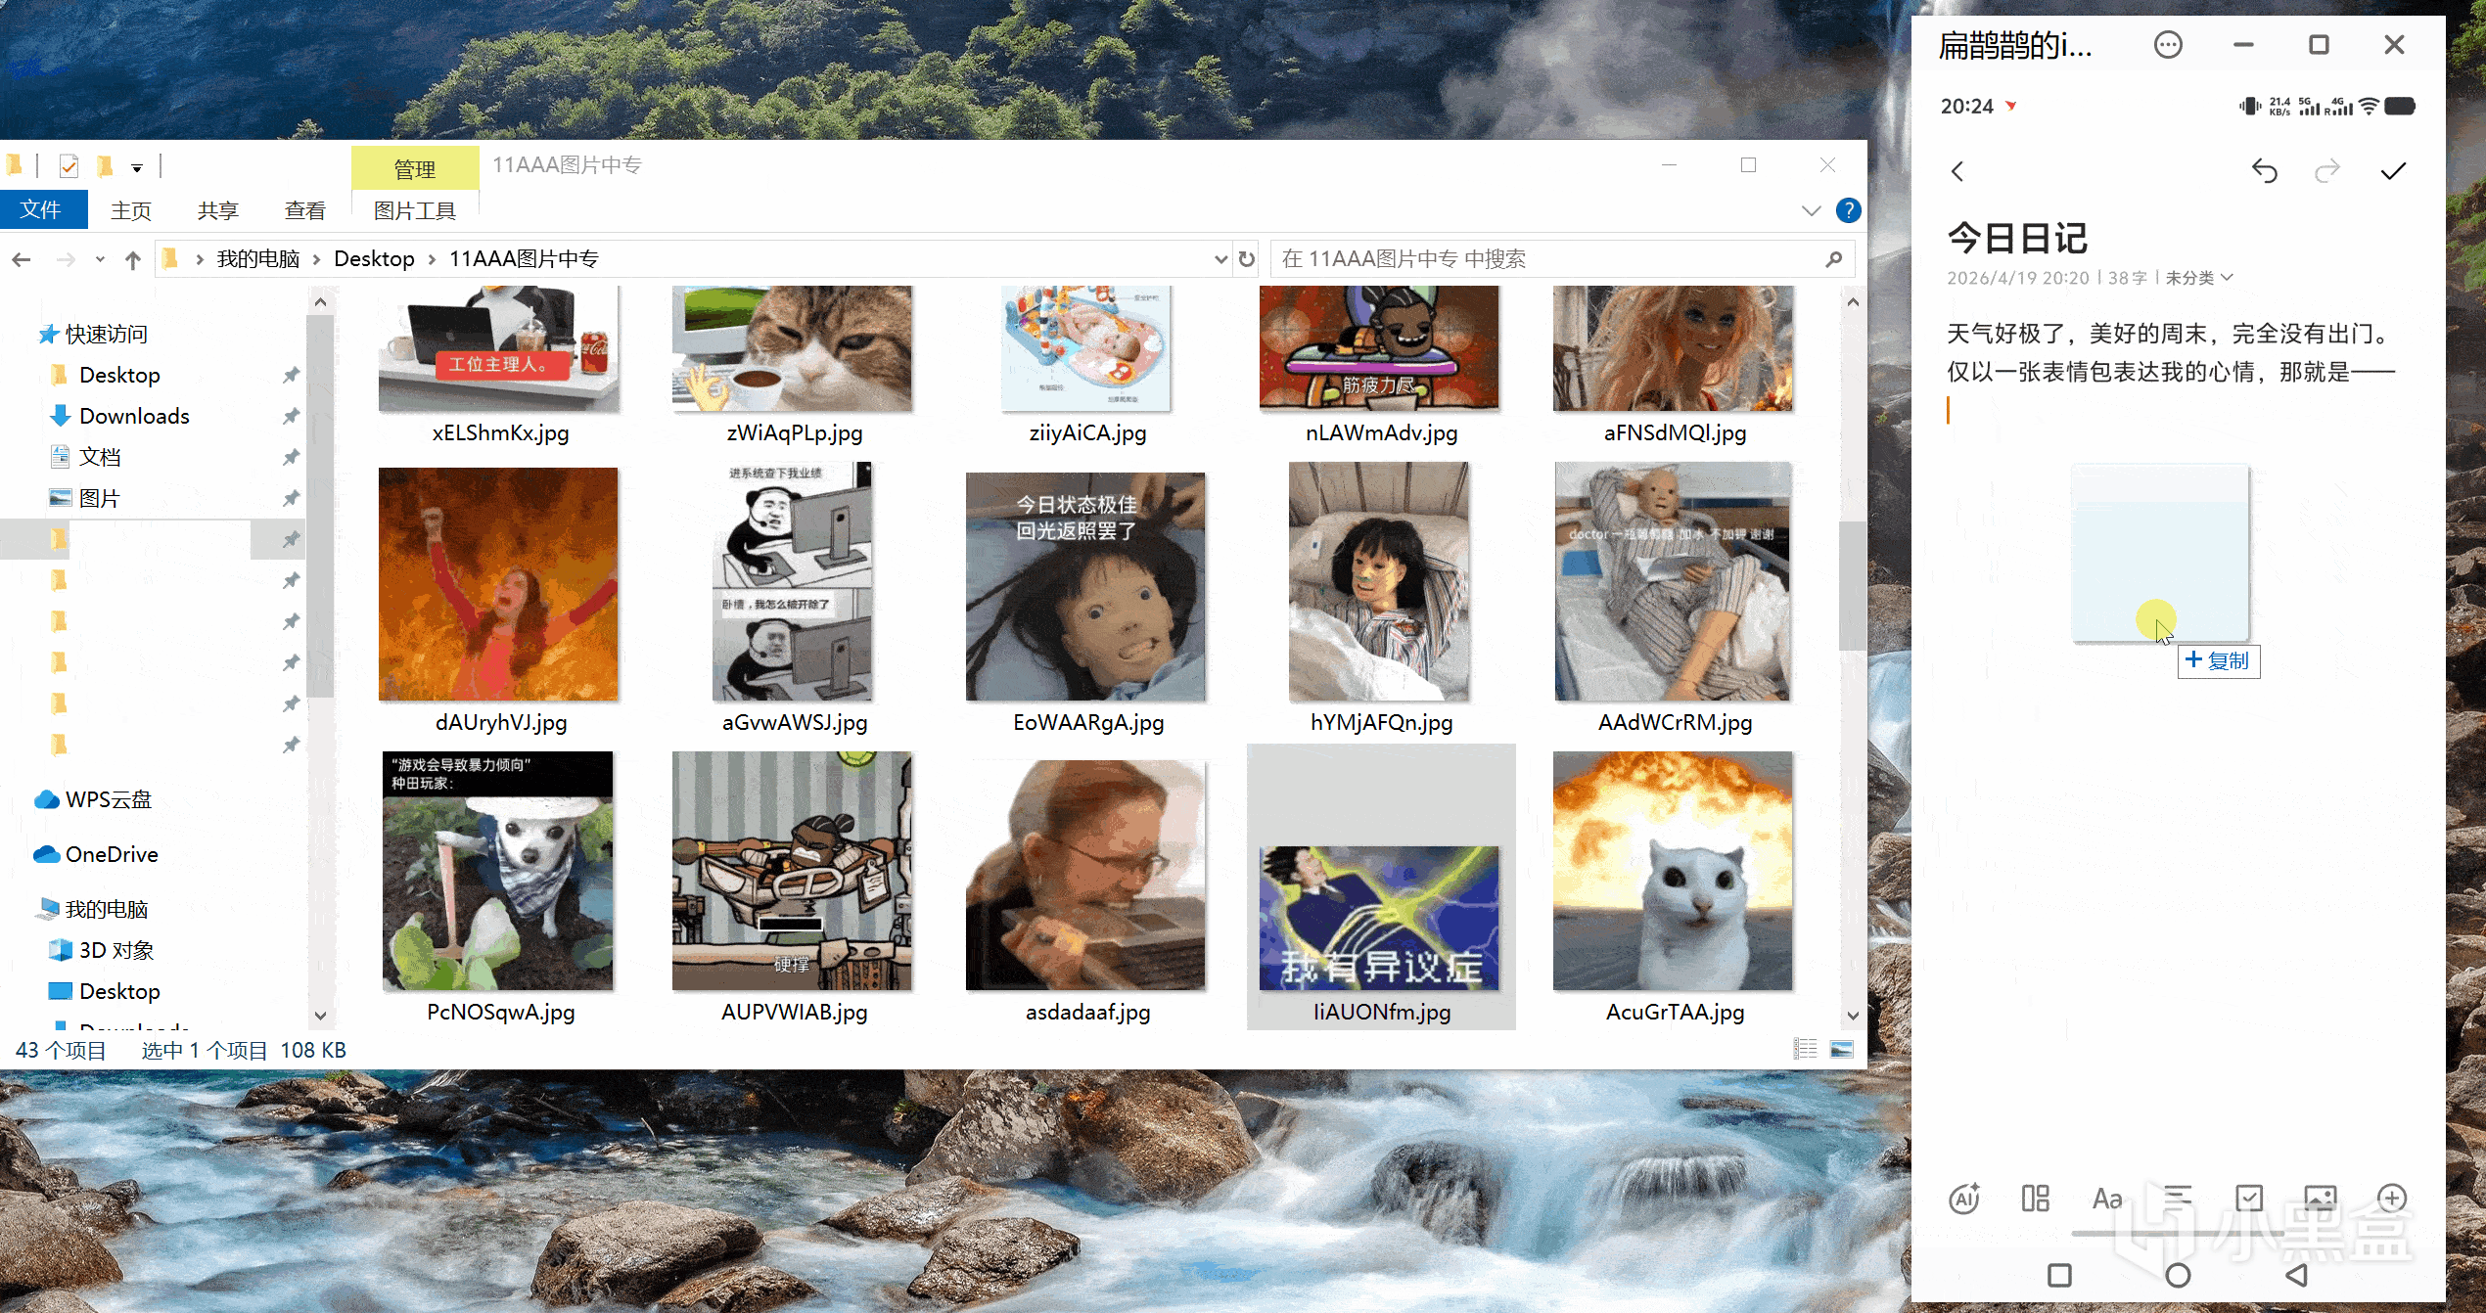Open the Aa text format options
Screen dimensions: 2486x1313
click(x=2106, y=1199)
